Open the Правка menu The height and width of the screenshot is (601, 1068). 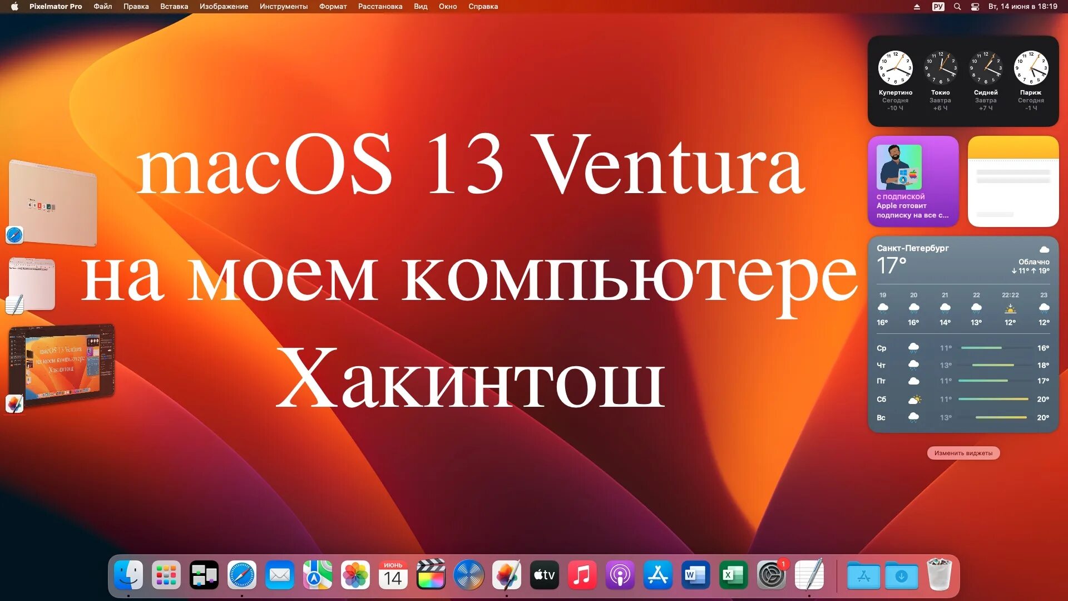point(136,7)
